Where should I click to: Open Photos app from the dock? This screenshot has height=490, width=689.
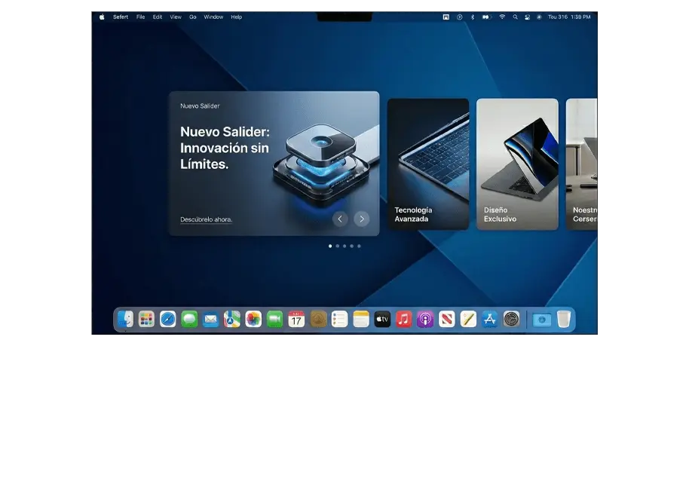point(253,320)
